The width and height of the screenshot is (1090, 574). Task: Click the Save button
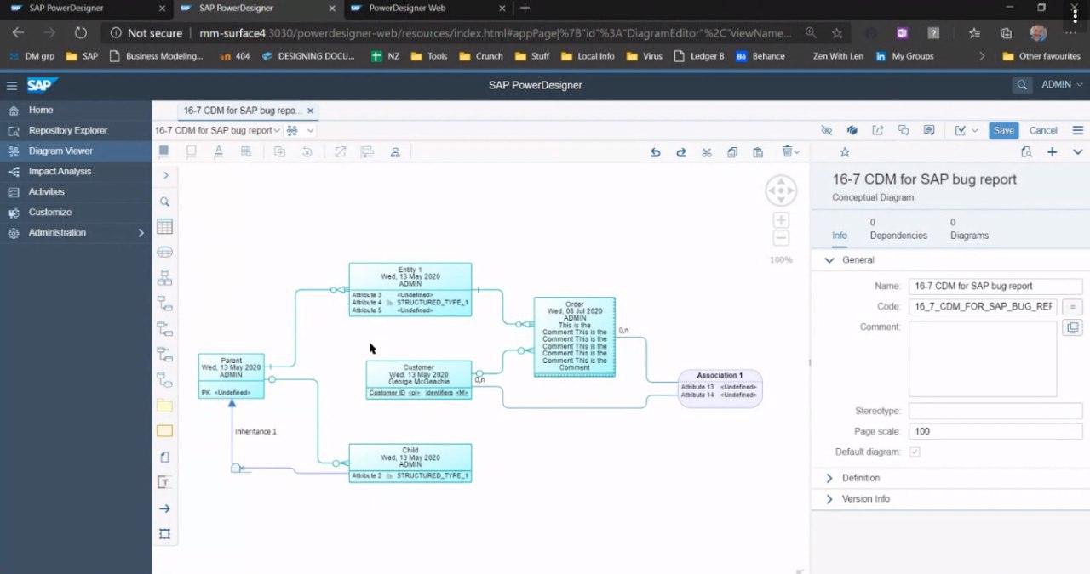pyautogui.click(x=1003, y=130)
